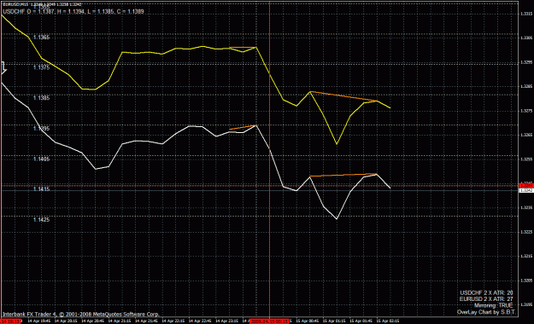Click the 'Mirroring: TRUE' label
The height and width of the screenshot is (324, 534).
pyautogui.click(x=494, y=305)
